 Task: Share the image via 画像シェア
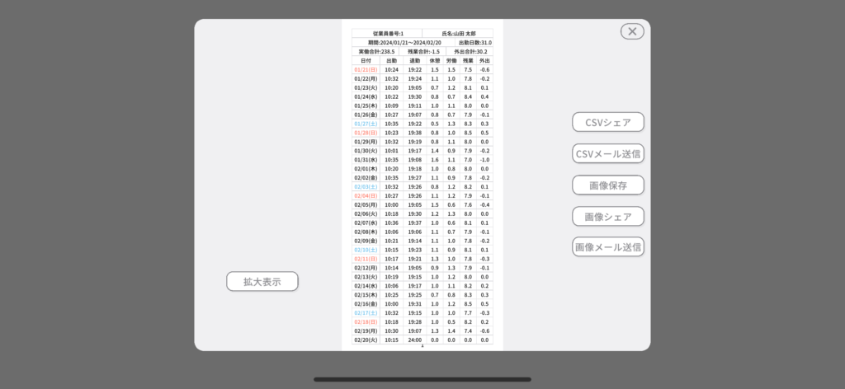608,216
